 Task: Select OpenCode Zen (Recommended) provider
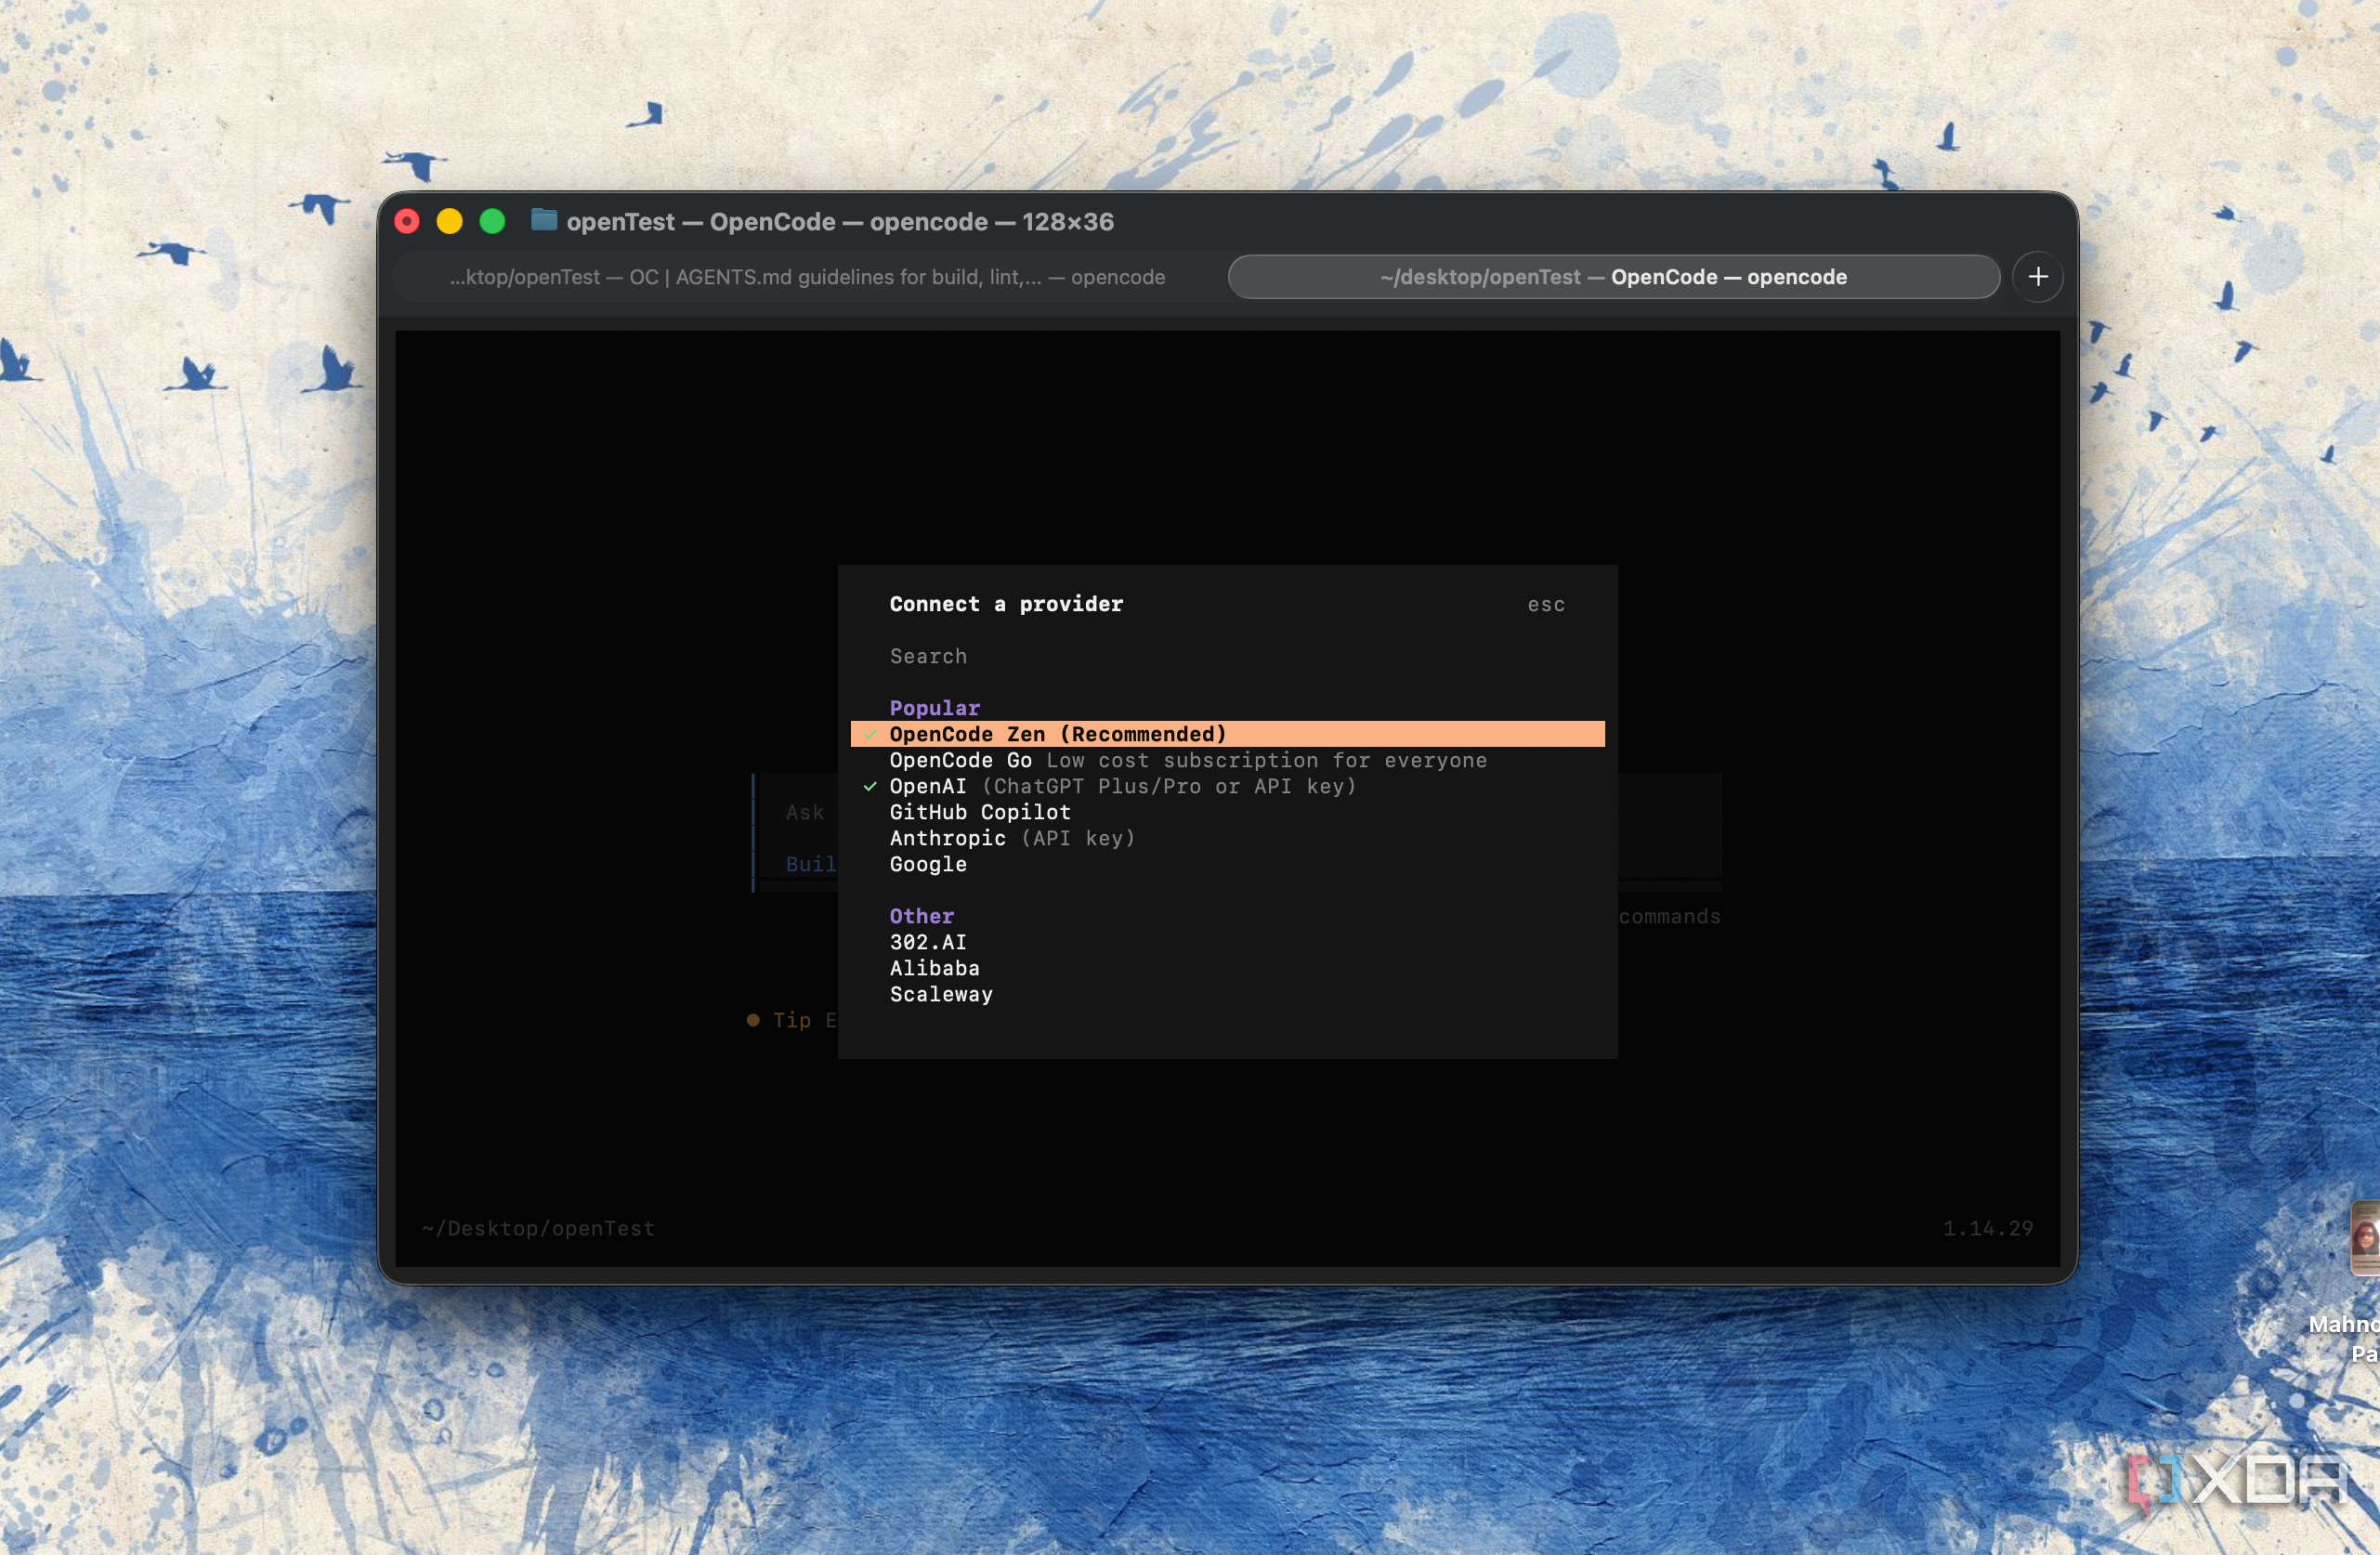coord(1227,734)
